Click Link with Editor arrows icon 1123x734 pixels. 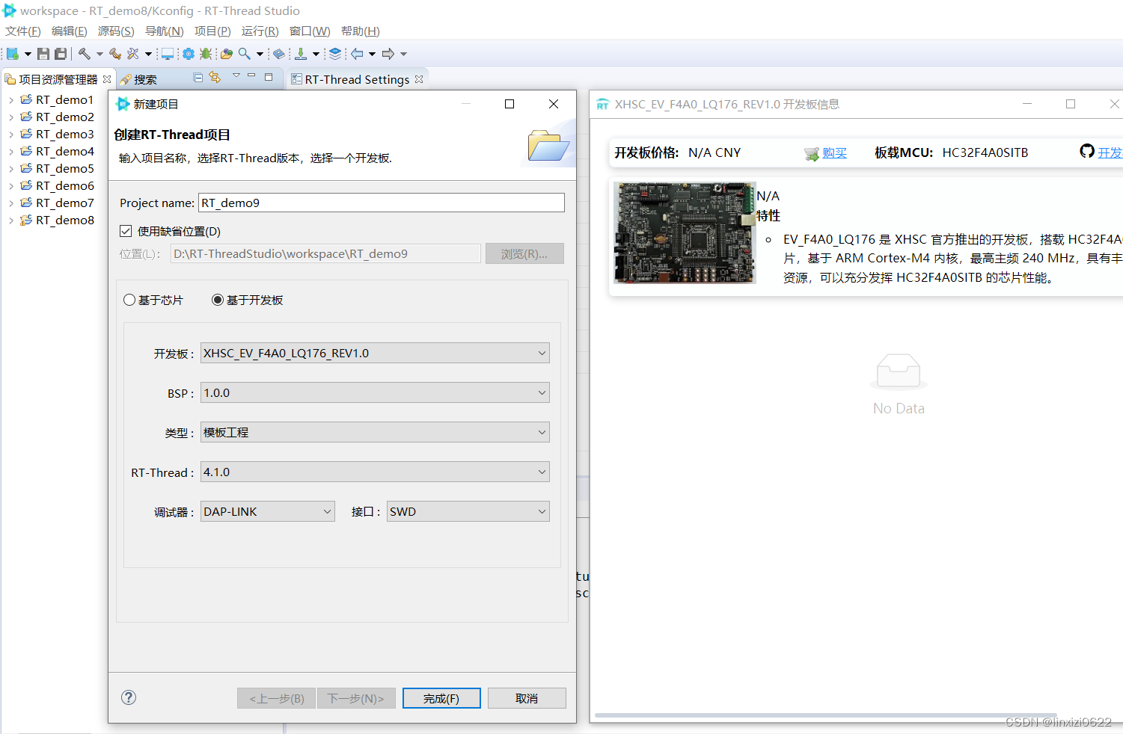(x=215, y=77)
